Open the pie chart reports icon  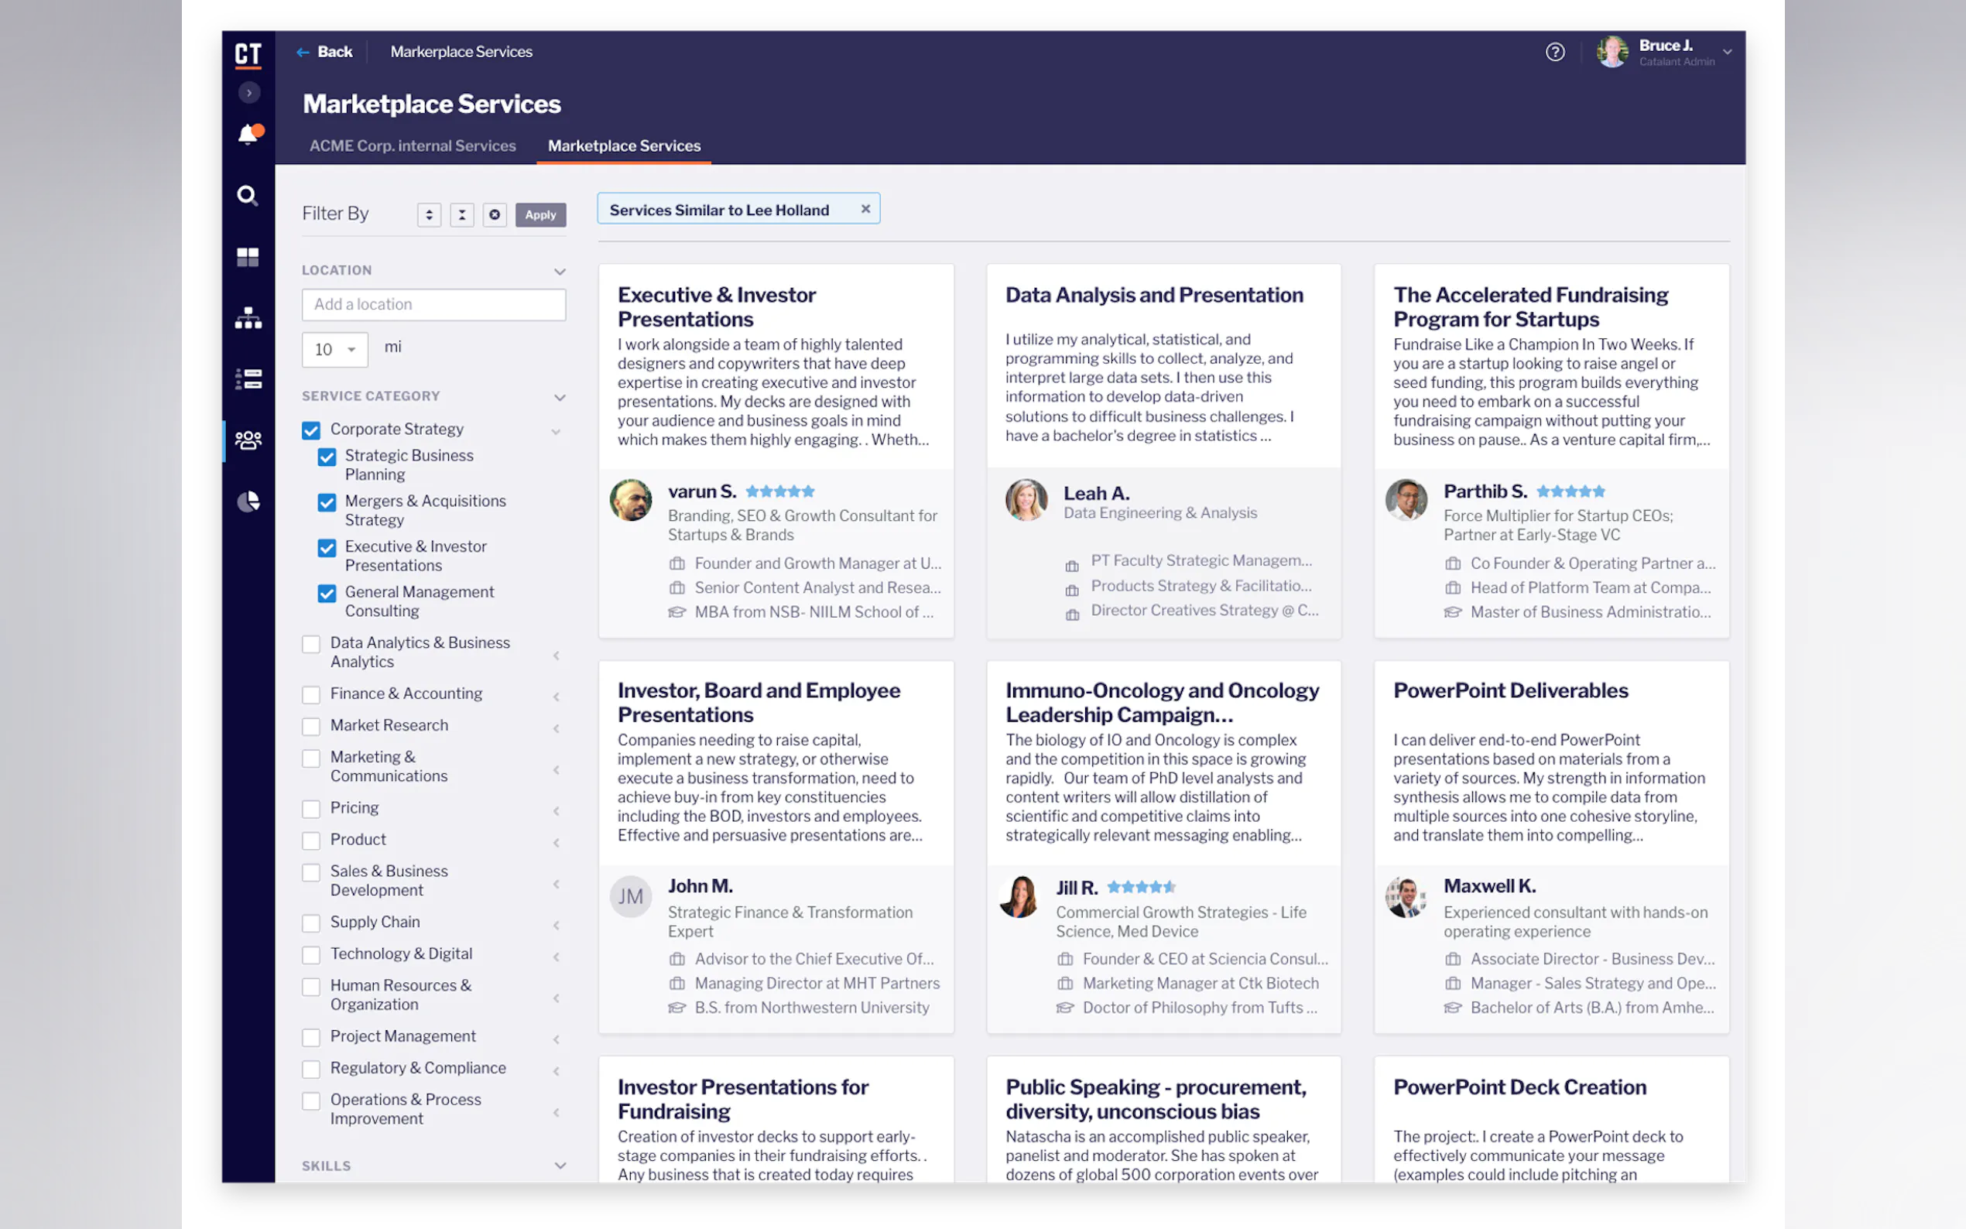(x=248, y=502)
